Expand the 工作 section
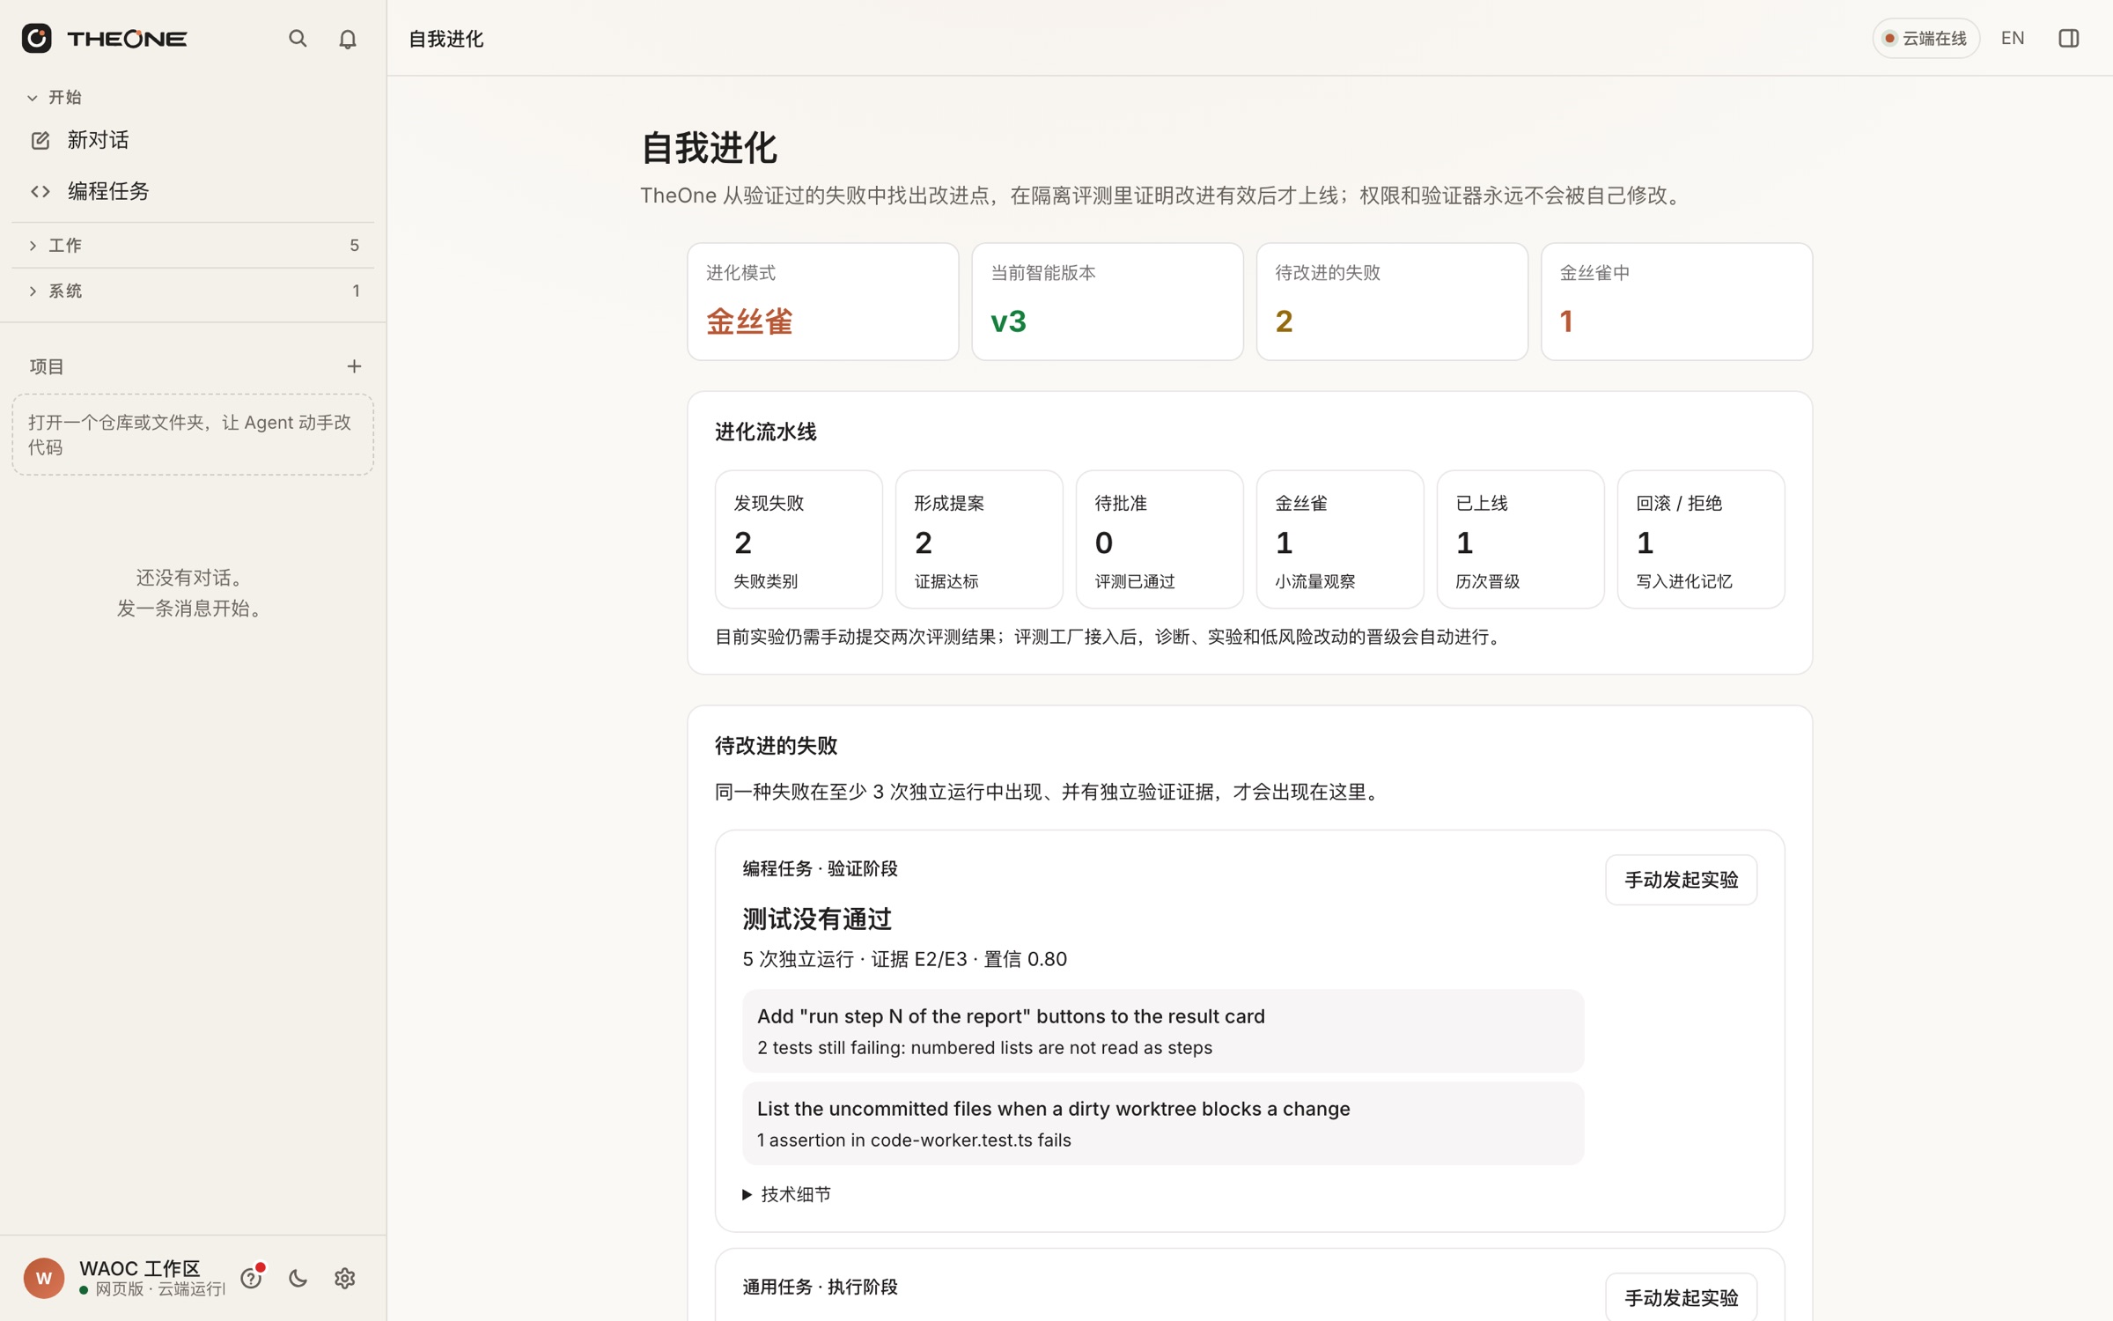The width and height of the screenshot is (2113, 1321). 193,245
